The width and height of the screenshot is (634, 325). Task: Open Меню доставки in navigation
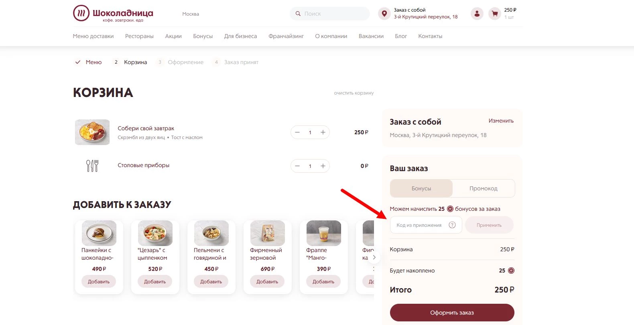(x=93, y=36)
